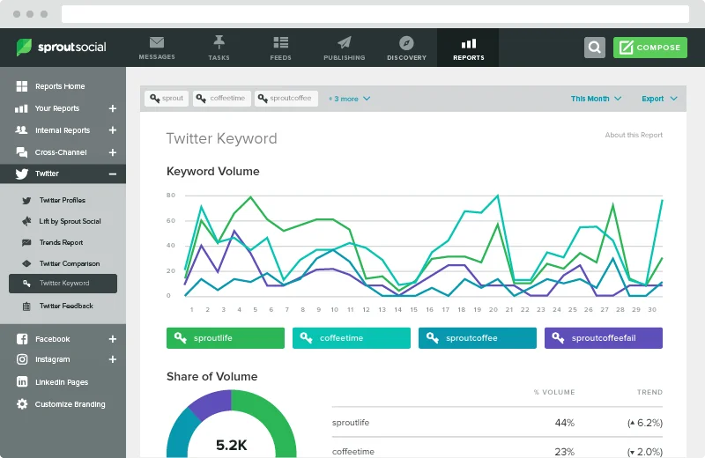The width and height of the screenshot is (705, 458).
Task: Switch to the Reports tab
Action: 468,48
